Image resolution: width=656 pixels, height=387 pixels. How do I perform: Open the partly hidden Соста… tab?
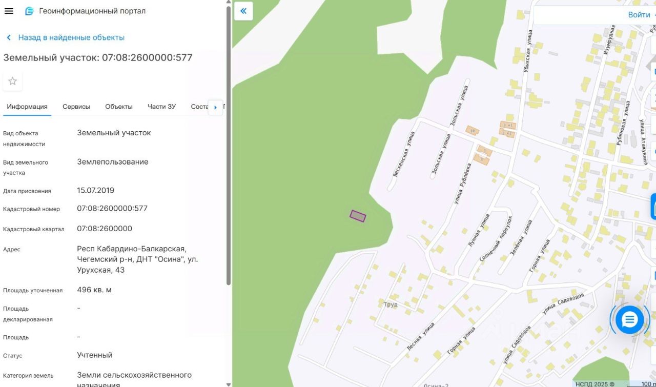click(x=199, y=107)
